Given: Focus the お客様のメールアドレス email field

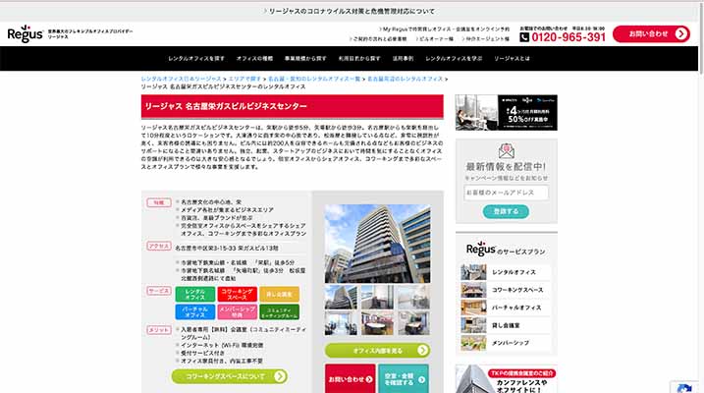Looking at the screenshot, I should tap(506, 193).
